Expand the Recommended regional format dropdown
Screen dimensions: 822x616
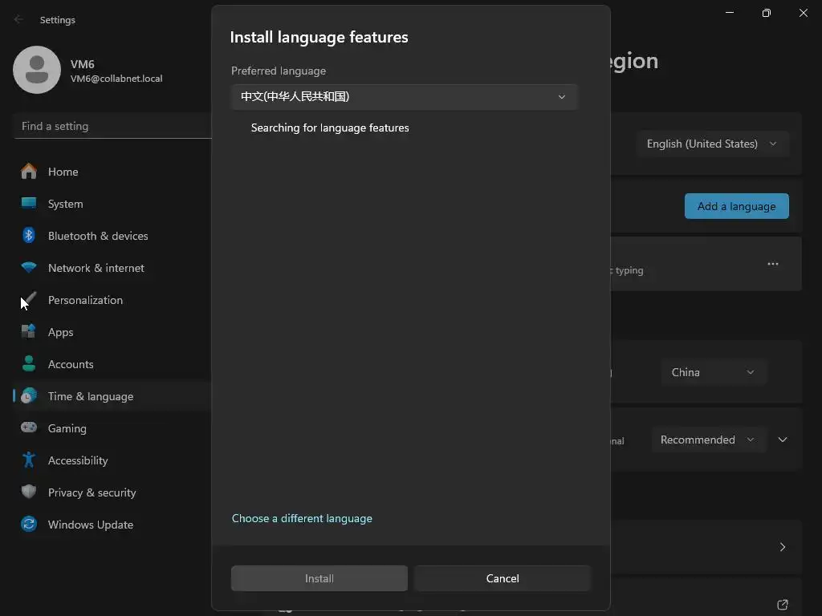click(706, 440)
